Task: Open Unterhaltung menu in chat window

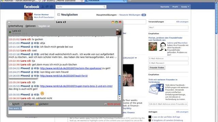Action: [x=16, y=26]
